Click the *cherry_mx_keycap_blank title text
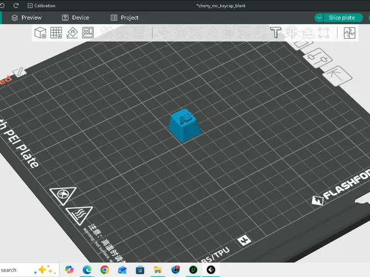 pos(221,6)
